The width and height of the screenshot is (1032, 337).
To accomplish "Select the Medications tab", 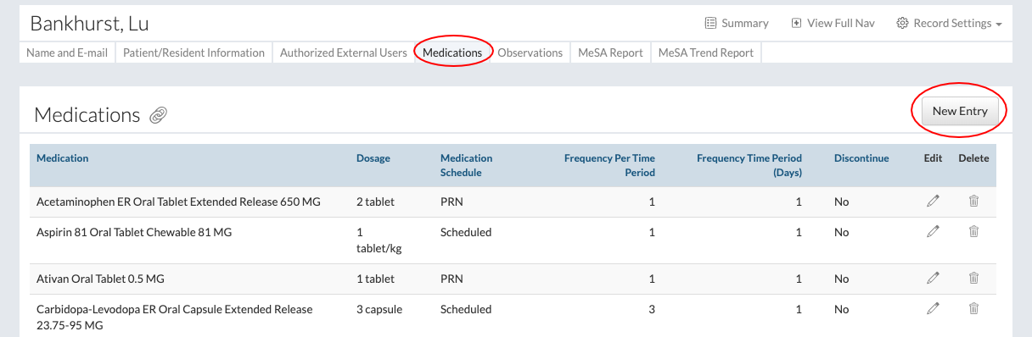I will click(452, 52).
